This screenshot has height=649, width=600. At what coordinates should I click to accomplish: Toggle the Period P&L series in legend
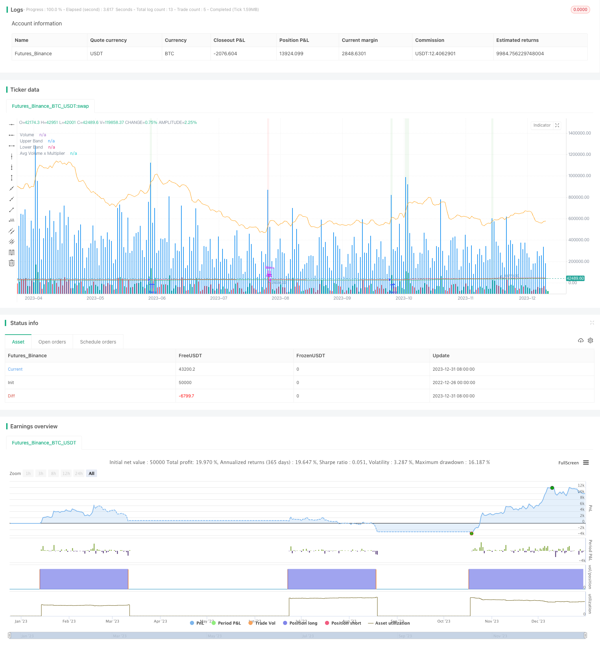pyautogui.click(x=226, y=623)
